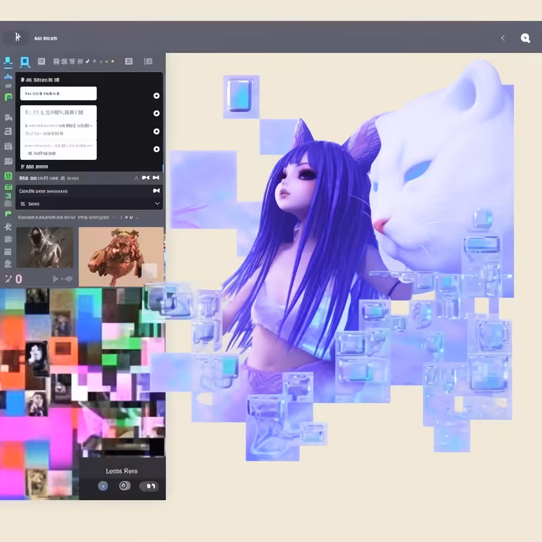542x542 pixels.
Task: Select the sepia lion-like face tile in the mosaic's bottom row
Action: point(37,482)
